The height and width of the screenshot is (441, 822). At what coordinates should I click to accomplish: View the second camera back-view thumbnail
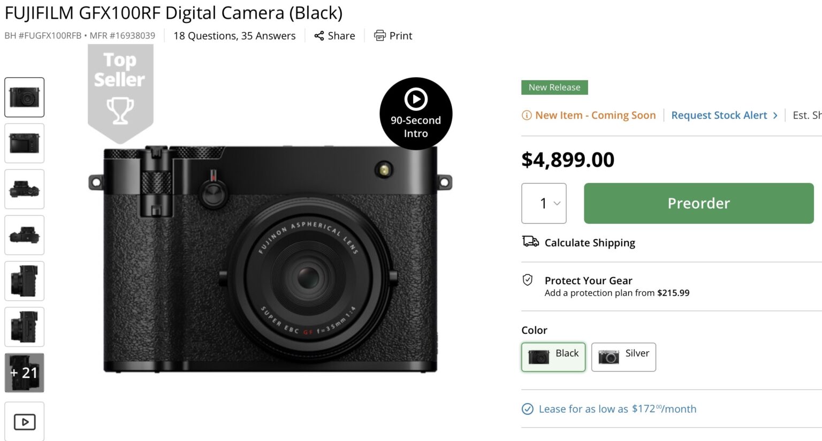click(x=25, y=143)
